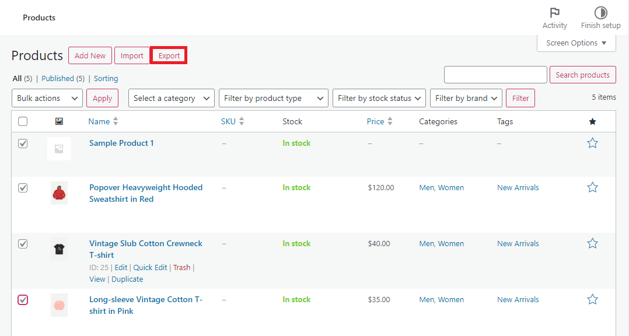Click the image column header icon
Screen dimensions: 629x336
coord(59,121)
